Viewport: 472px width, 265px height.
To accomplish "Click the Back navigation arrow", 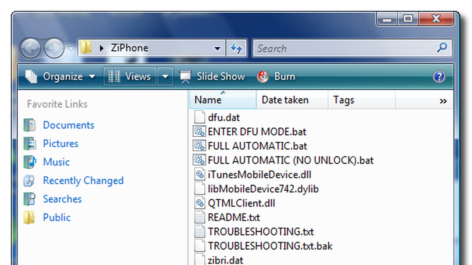I will coord(30,48).
